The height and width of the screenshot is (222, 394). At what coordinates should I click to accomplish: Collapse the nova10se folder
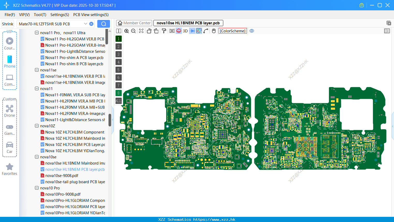(x=37, y=157)
